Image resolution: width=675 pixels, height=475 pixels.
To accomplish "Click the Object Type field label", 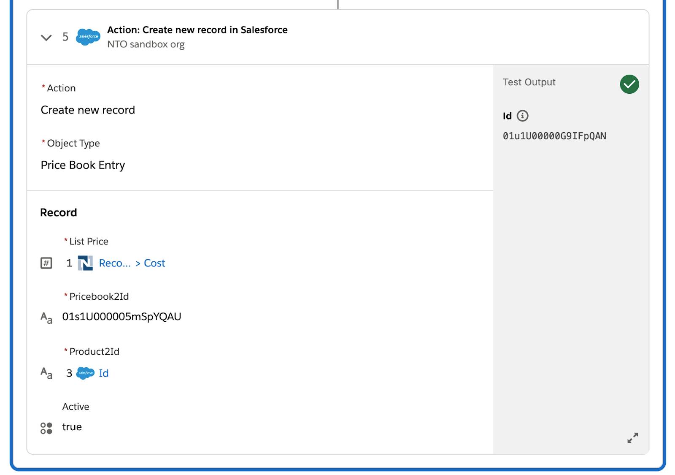I will tap(73, 143).
